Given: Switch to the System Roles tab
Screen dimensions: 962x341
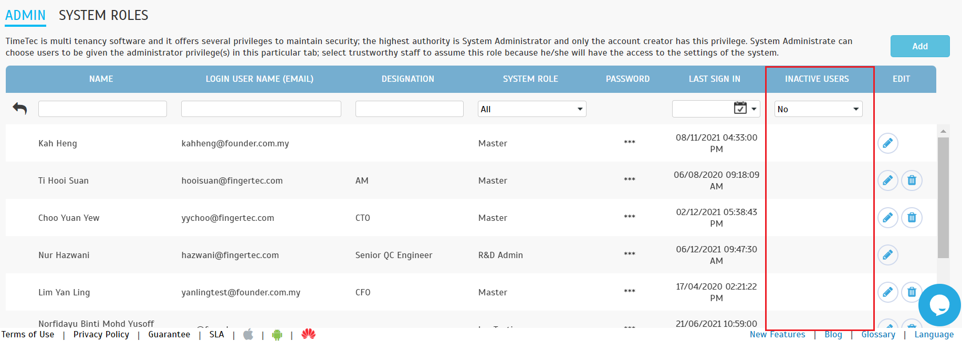Looking at the screenshot, I should tap(103, 16).
